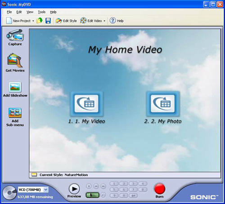This screenshot has height=204, width=225.
Task: Maximize the Sonic MyDVD window
Action: 213,4
